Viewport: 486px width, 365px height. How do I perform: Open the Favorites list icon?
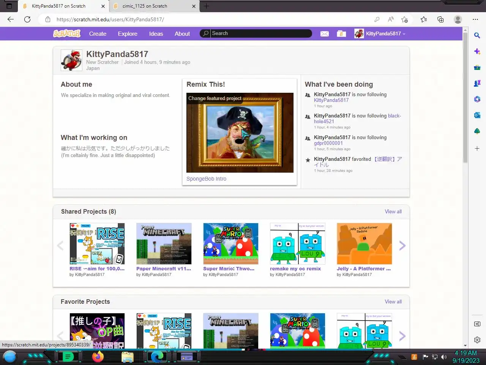coord(424,19)
